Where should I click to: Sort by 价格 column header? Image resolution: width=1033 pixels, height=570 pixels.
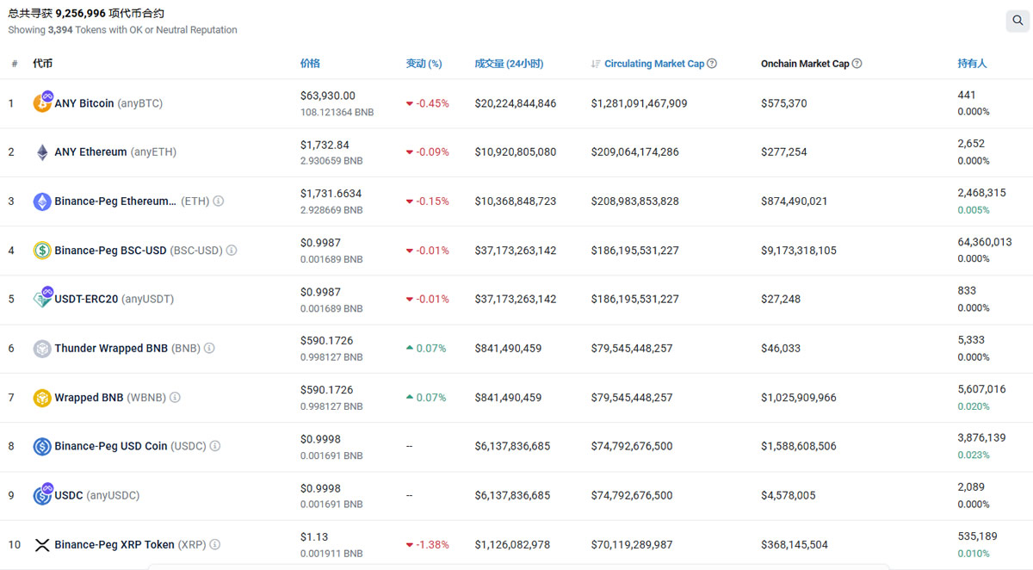click(310, 64)
